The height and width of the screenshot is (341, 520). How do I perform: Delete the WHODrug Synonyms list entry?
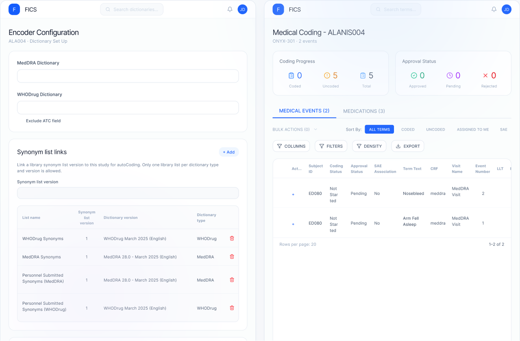(232, 238)
